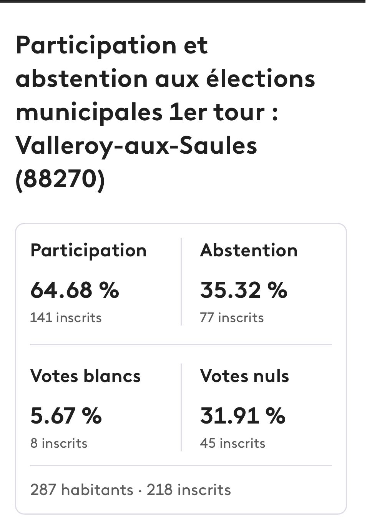
Task: Click the 45 inscrits count
Action: tap(232, 444)
